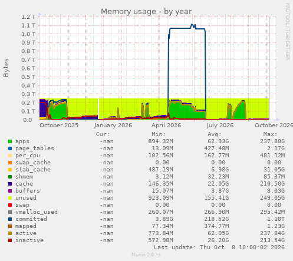
Task: Click the 'Avg:' column header
Action: coord(215,134)
